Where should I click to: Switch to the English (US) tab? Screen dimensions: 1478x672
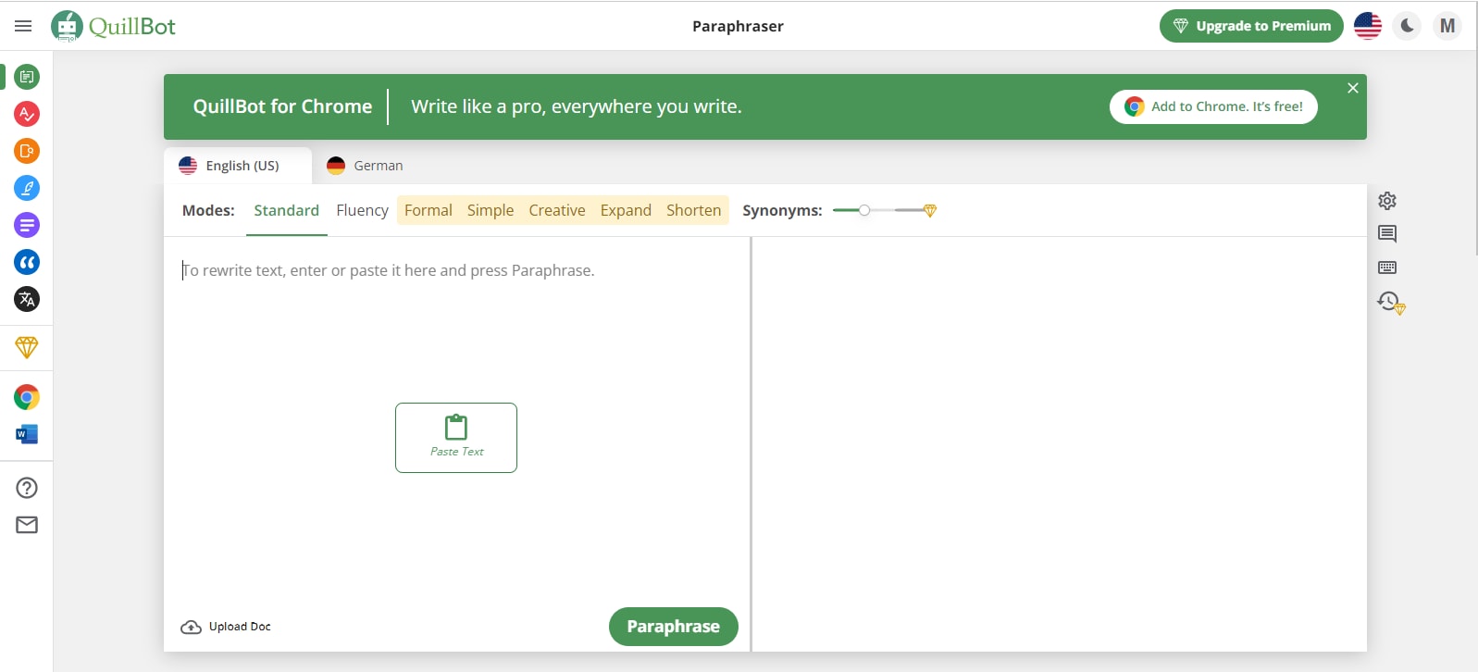(238, 166)
